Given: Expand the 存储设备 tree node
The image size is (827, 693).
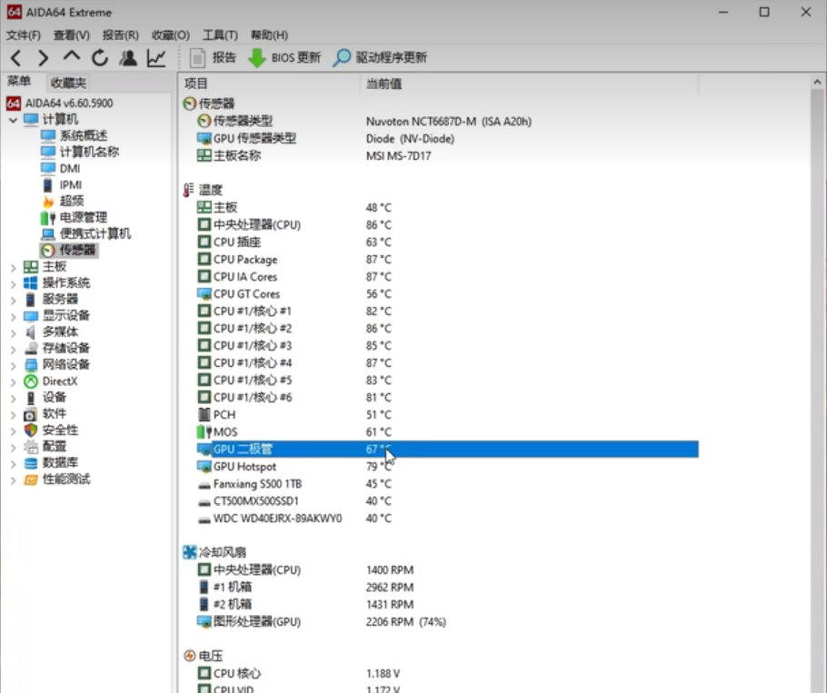Looking at the screenshot, I should pyautogui.click(x=14, y=350).
